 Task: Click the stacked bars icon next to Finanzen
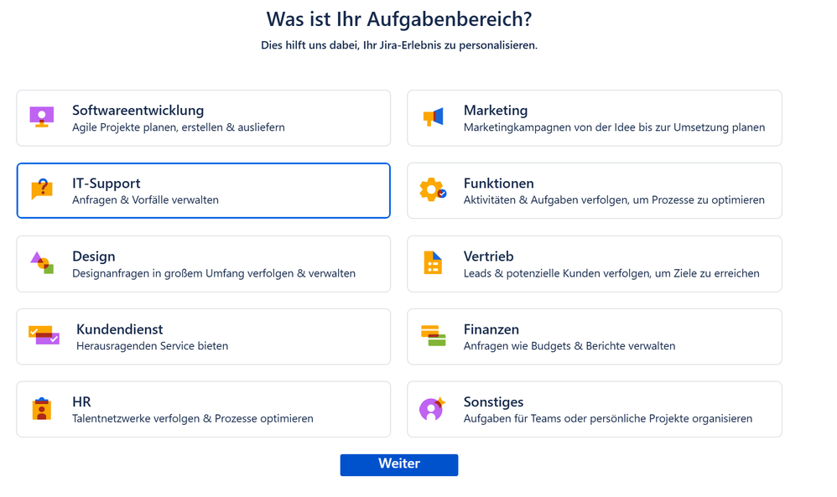(x=433, y=336)
